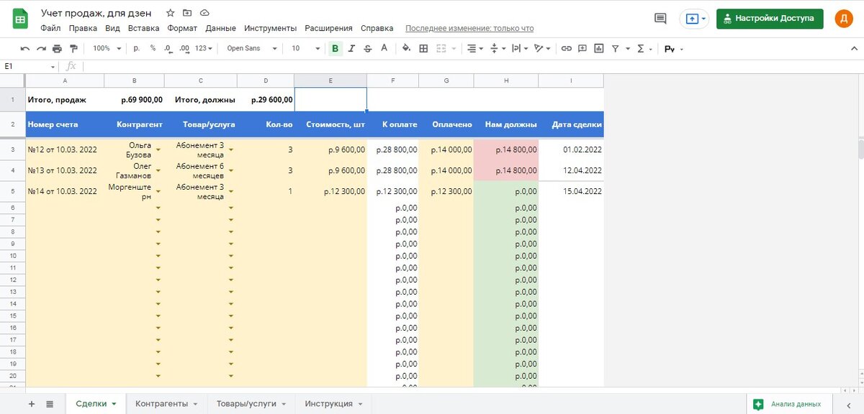
Task: Toggle italic formatting
Action: (351, 48)
